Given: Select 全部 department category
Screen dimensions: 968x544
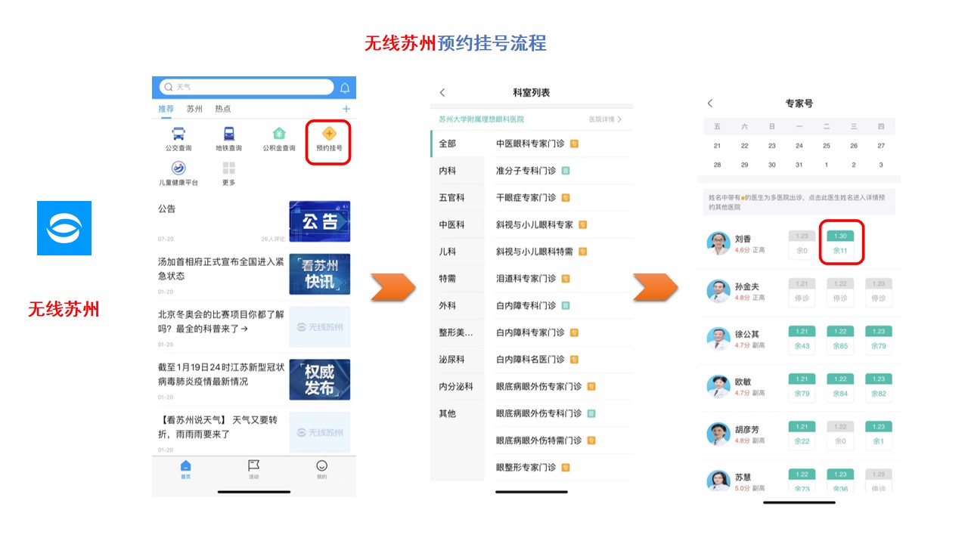Looking at the screenshot, I should (x=457, y=144).
